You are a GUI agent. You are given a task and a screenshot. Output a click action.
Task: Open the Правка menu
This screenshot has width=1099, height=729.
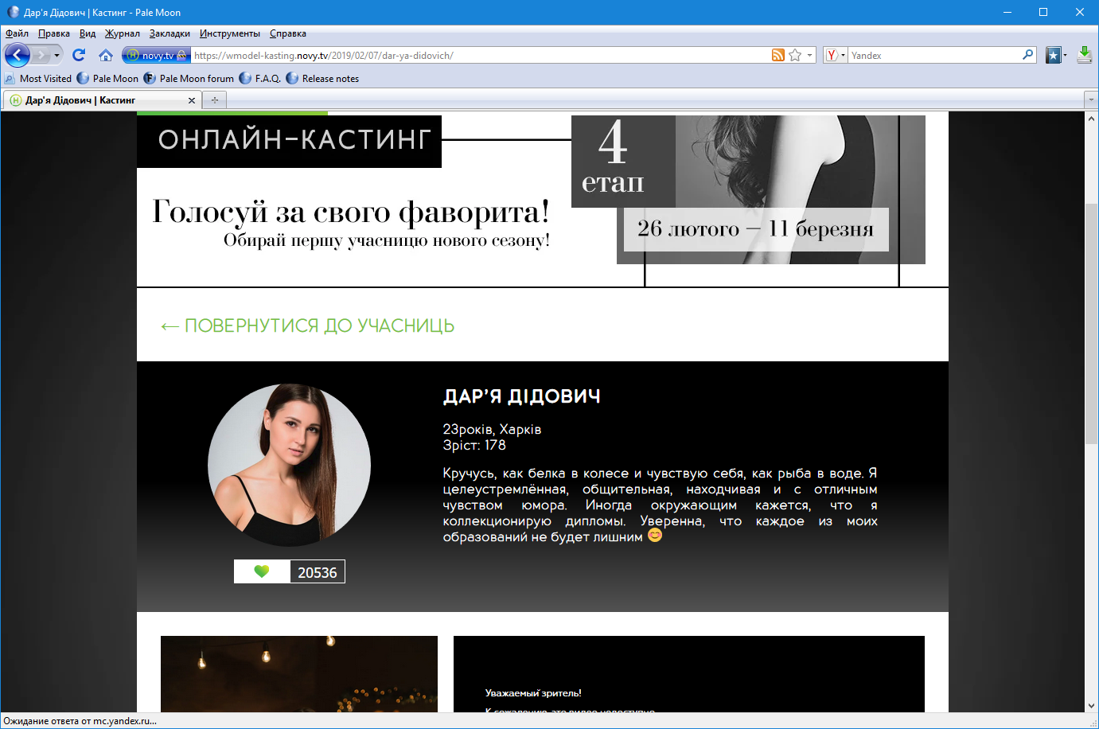pyautogui.click(x=54, y=33)
